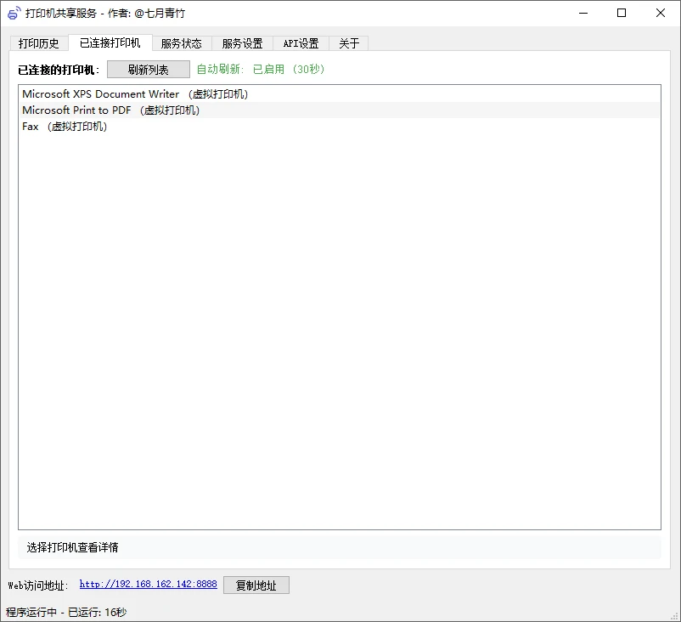Image resolution: width=681 pixels, height=622 pixels.
Task: Switch to the 打印历史 tab
Action: (x=38, y=42)
